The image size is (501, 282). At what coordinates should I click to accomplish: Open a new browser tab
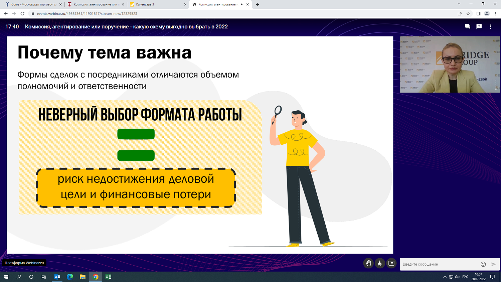tap(258, 4)
